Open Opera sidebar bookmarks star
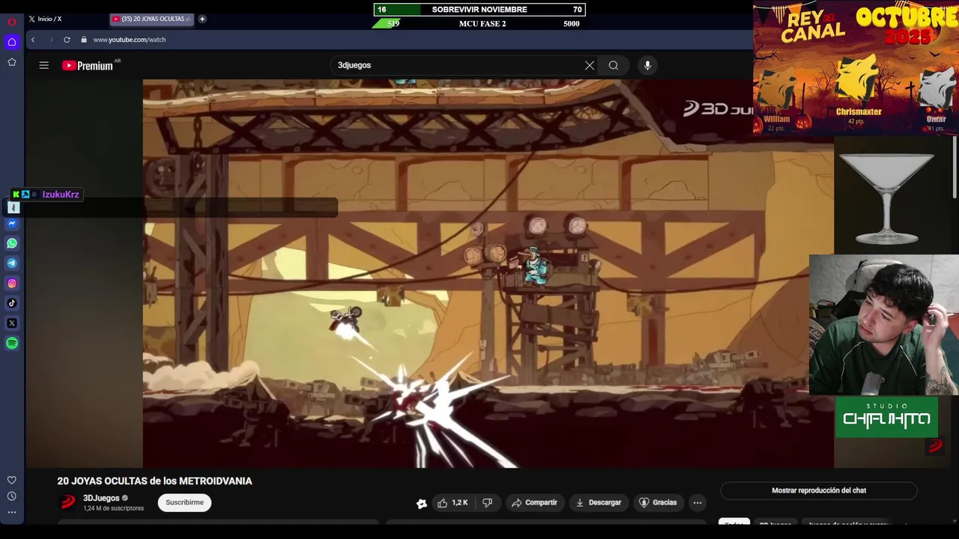Screen dimensions: 959x539 tap(12, 62)
